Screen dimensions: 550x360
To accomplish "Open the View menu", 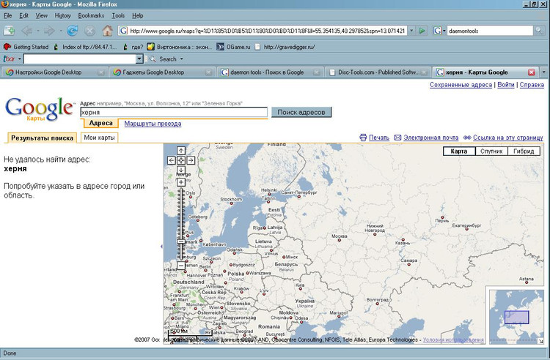I will (x=41, y=15).
